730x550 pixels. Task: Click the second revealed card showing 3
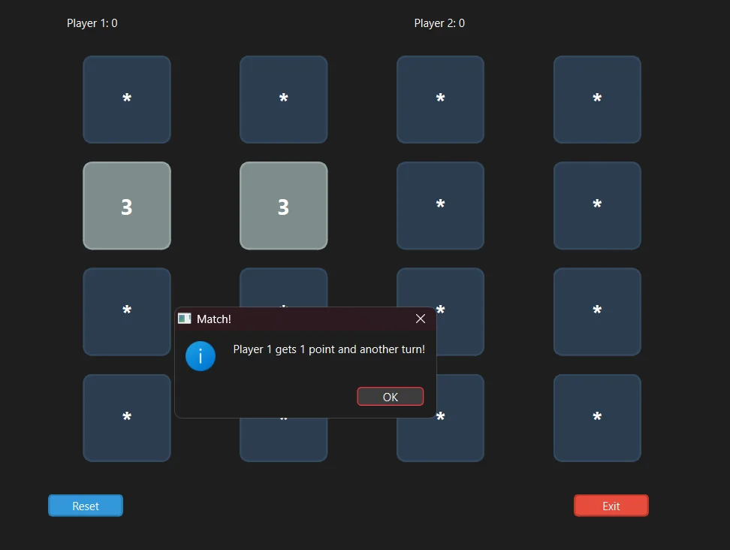[x=283, y=205]
